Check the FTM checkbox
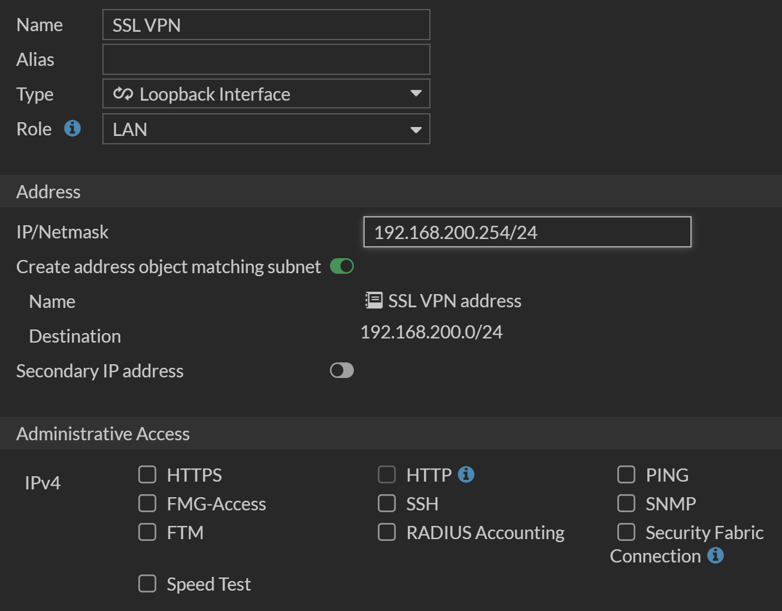This screenshot has width=782, height=611. click(147, 532)
